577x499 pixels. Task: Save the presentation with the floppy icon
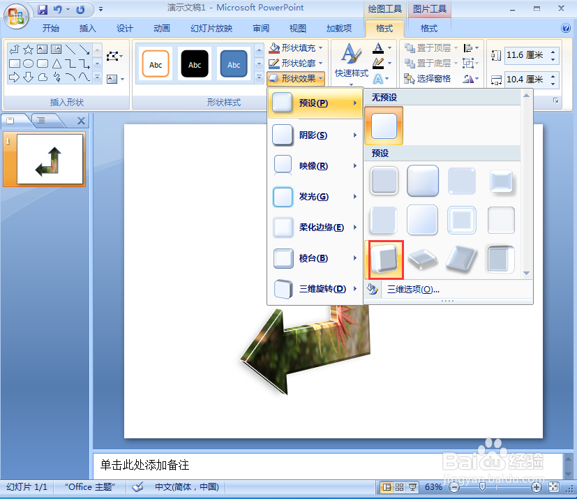click(x=43, y=10)
